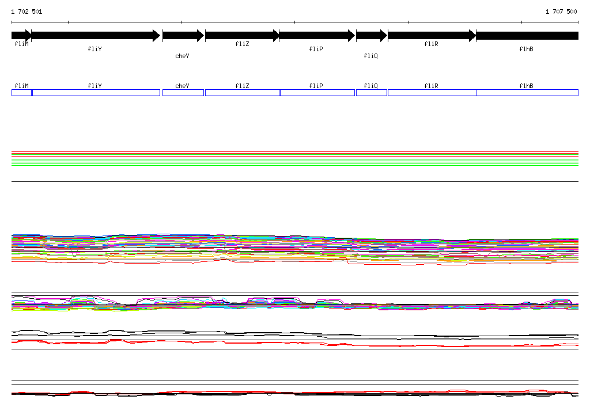Click the fliR blue outlined box
Viewport: 590px width, 411px height.
432,93
